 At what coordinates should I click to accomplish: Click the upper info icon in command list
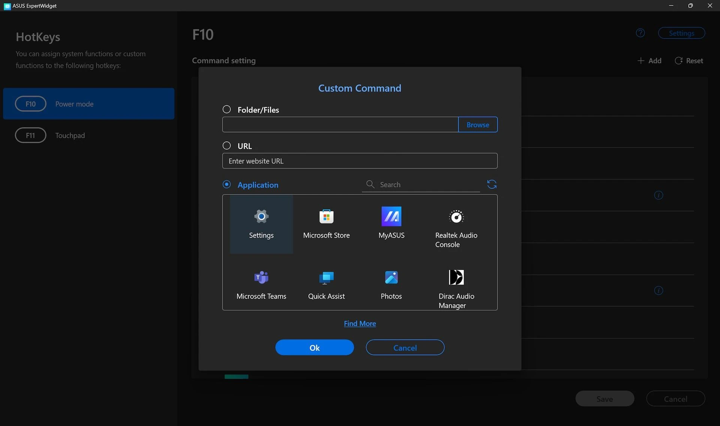tap(658, 195)
